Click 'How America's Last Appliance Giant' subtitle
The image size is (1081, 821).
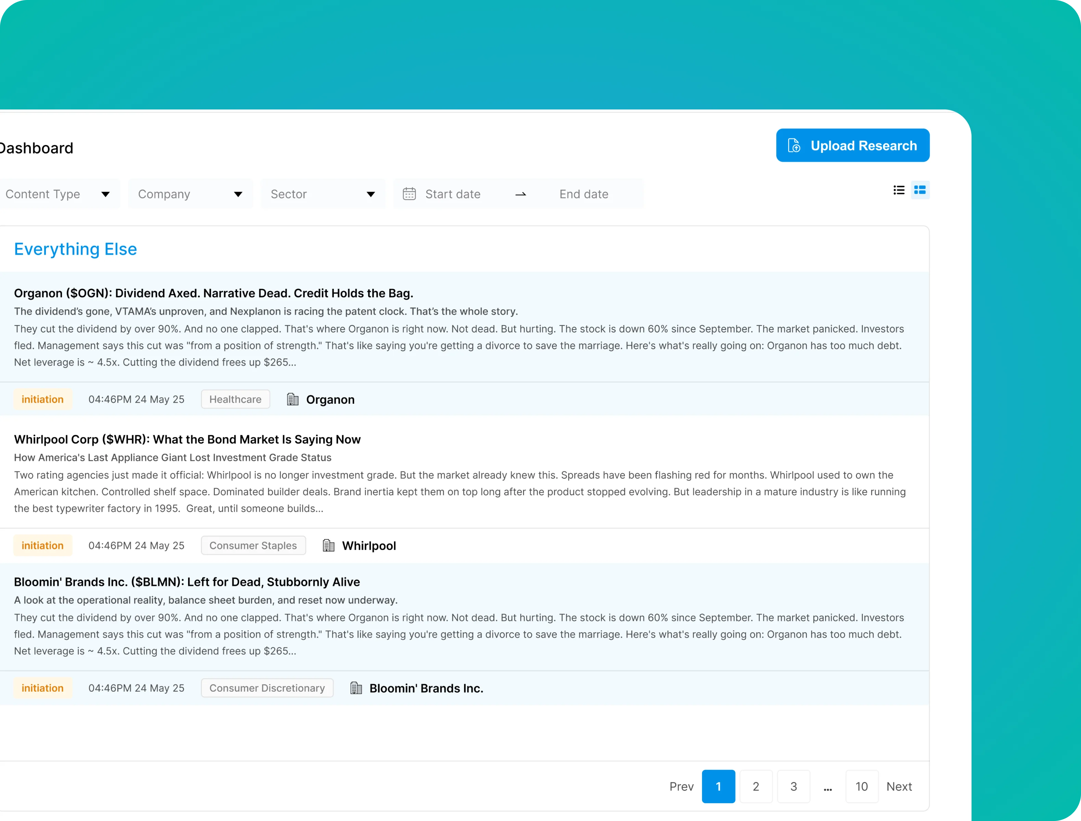tap(172, 457)
